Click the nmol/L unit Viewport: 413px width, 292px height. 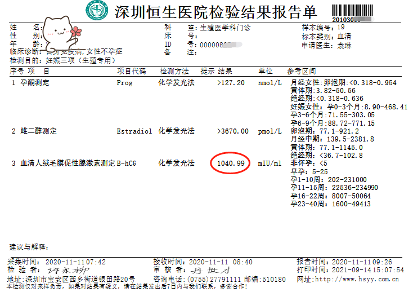(x=270, y=83)
